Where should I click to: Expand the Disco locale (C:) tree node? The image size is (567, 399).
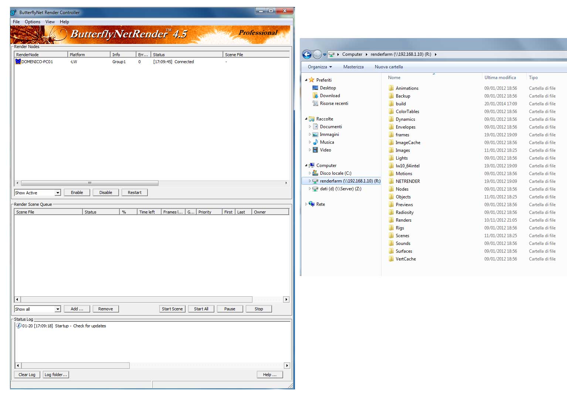(310, 173)
